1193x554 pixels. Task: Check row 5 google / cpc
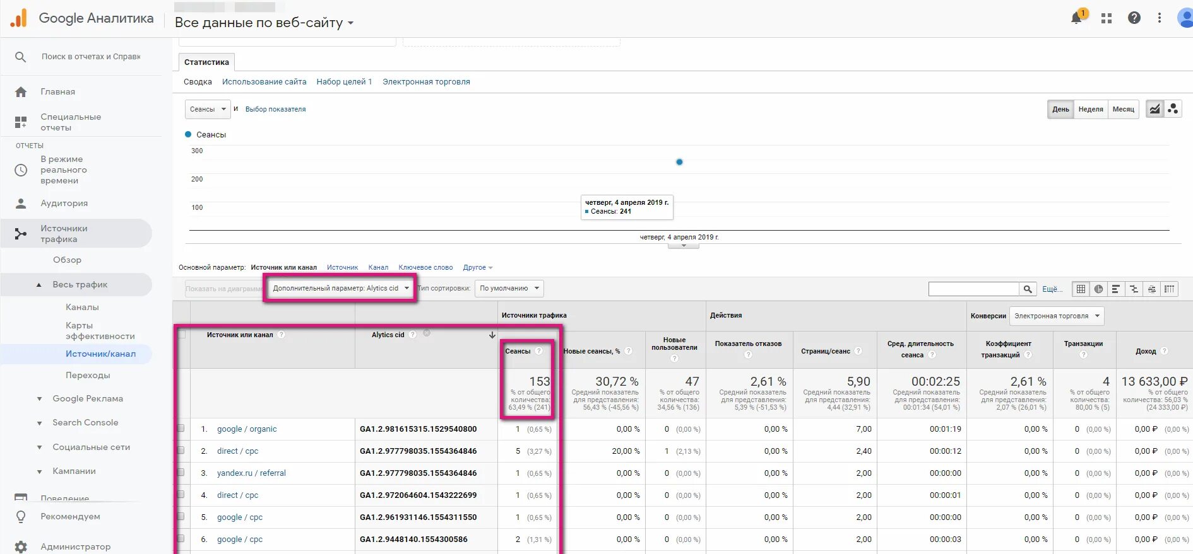pyautogui.click(x=181, y=517)
